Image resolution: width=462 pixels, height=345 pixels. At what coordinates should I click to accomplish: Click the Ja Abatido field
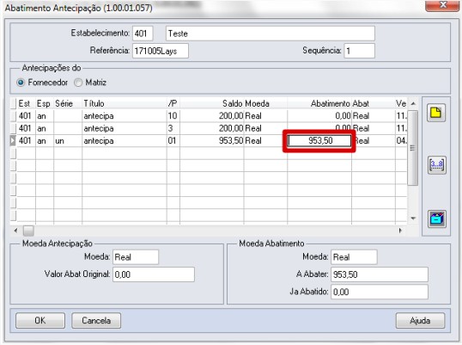pyautogui.click(x=380, y=292)
